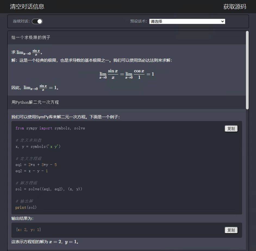256x251 pixels.
Task: Click the 预设话术 label
Action: pos(139,21)
